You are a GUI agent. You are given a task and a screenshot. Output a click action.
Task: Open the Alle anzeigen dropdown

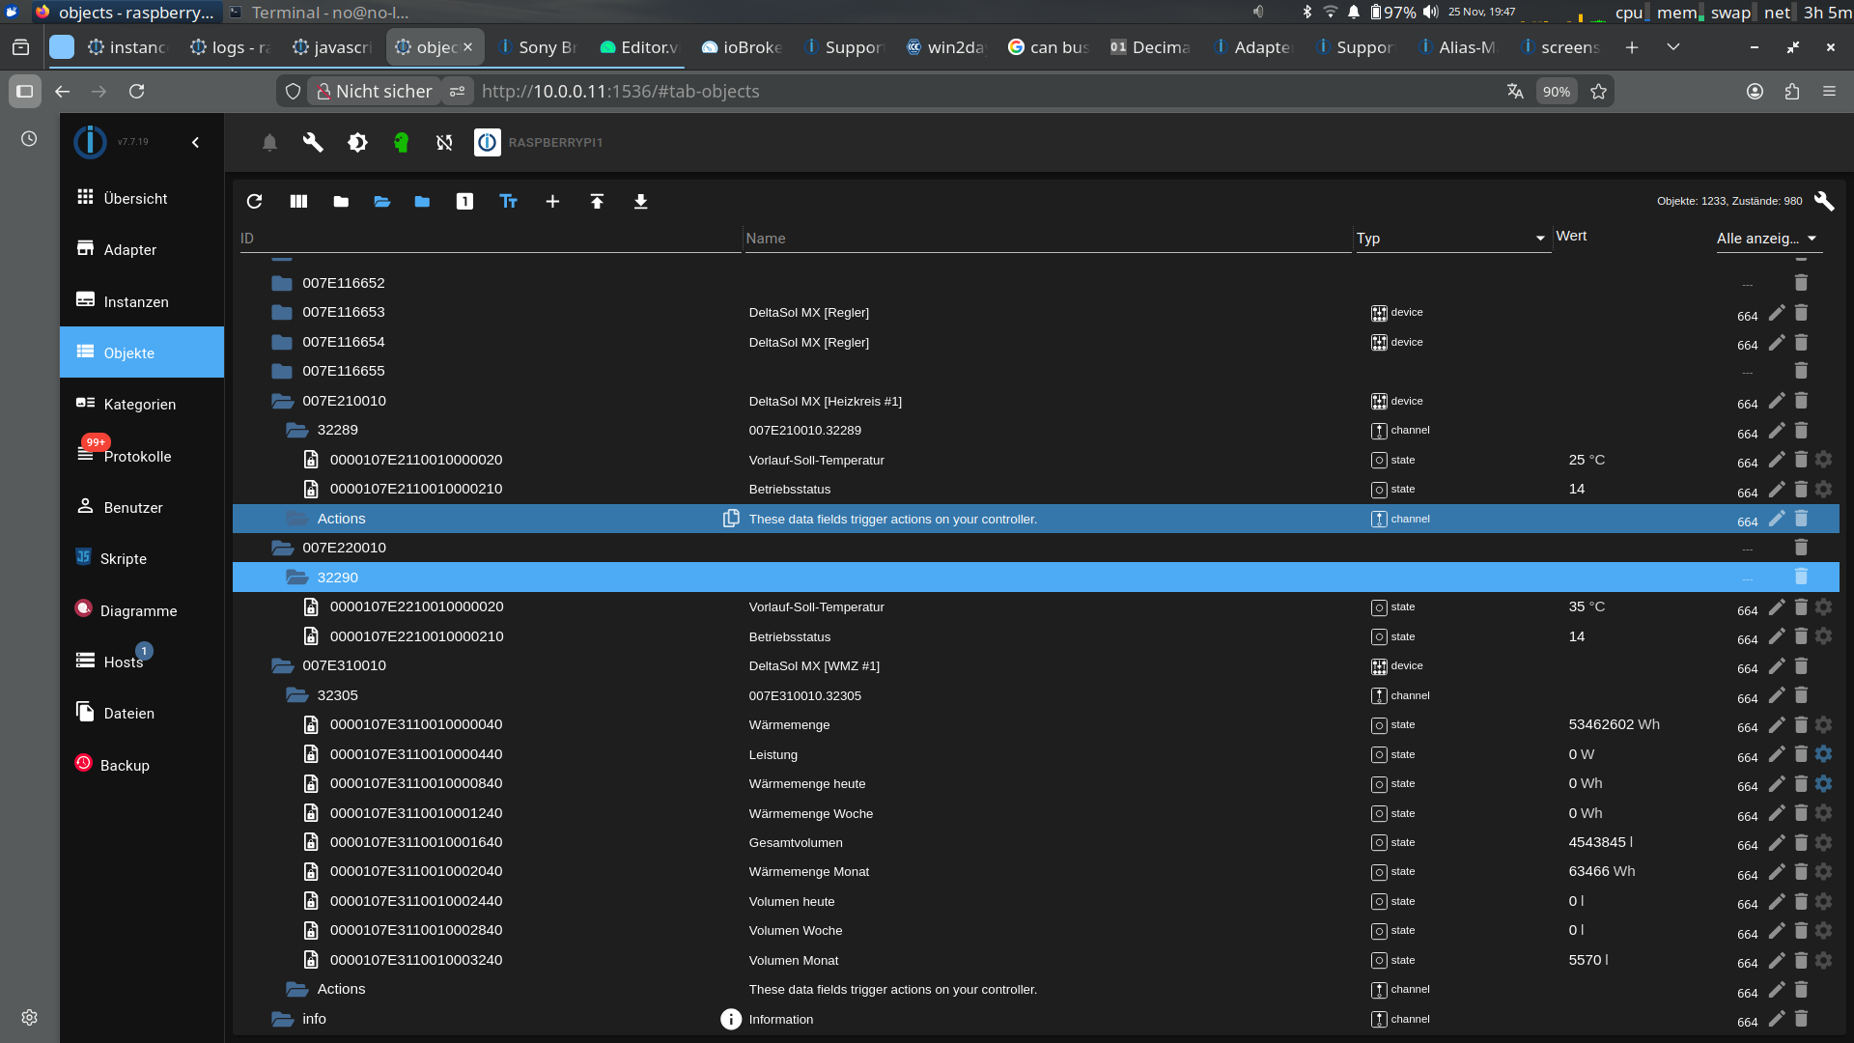coord(1766,239)
